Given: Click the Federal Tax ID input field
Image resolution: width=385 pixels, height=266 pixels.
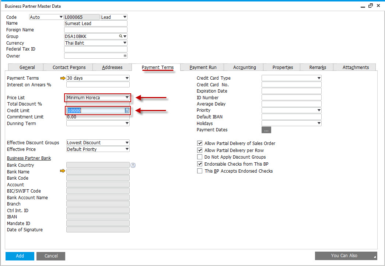Looking at the screenshot, I should pos(96,49).
